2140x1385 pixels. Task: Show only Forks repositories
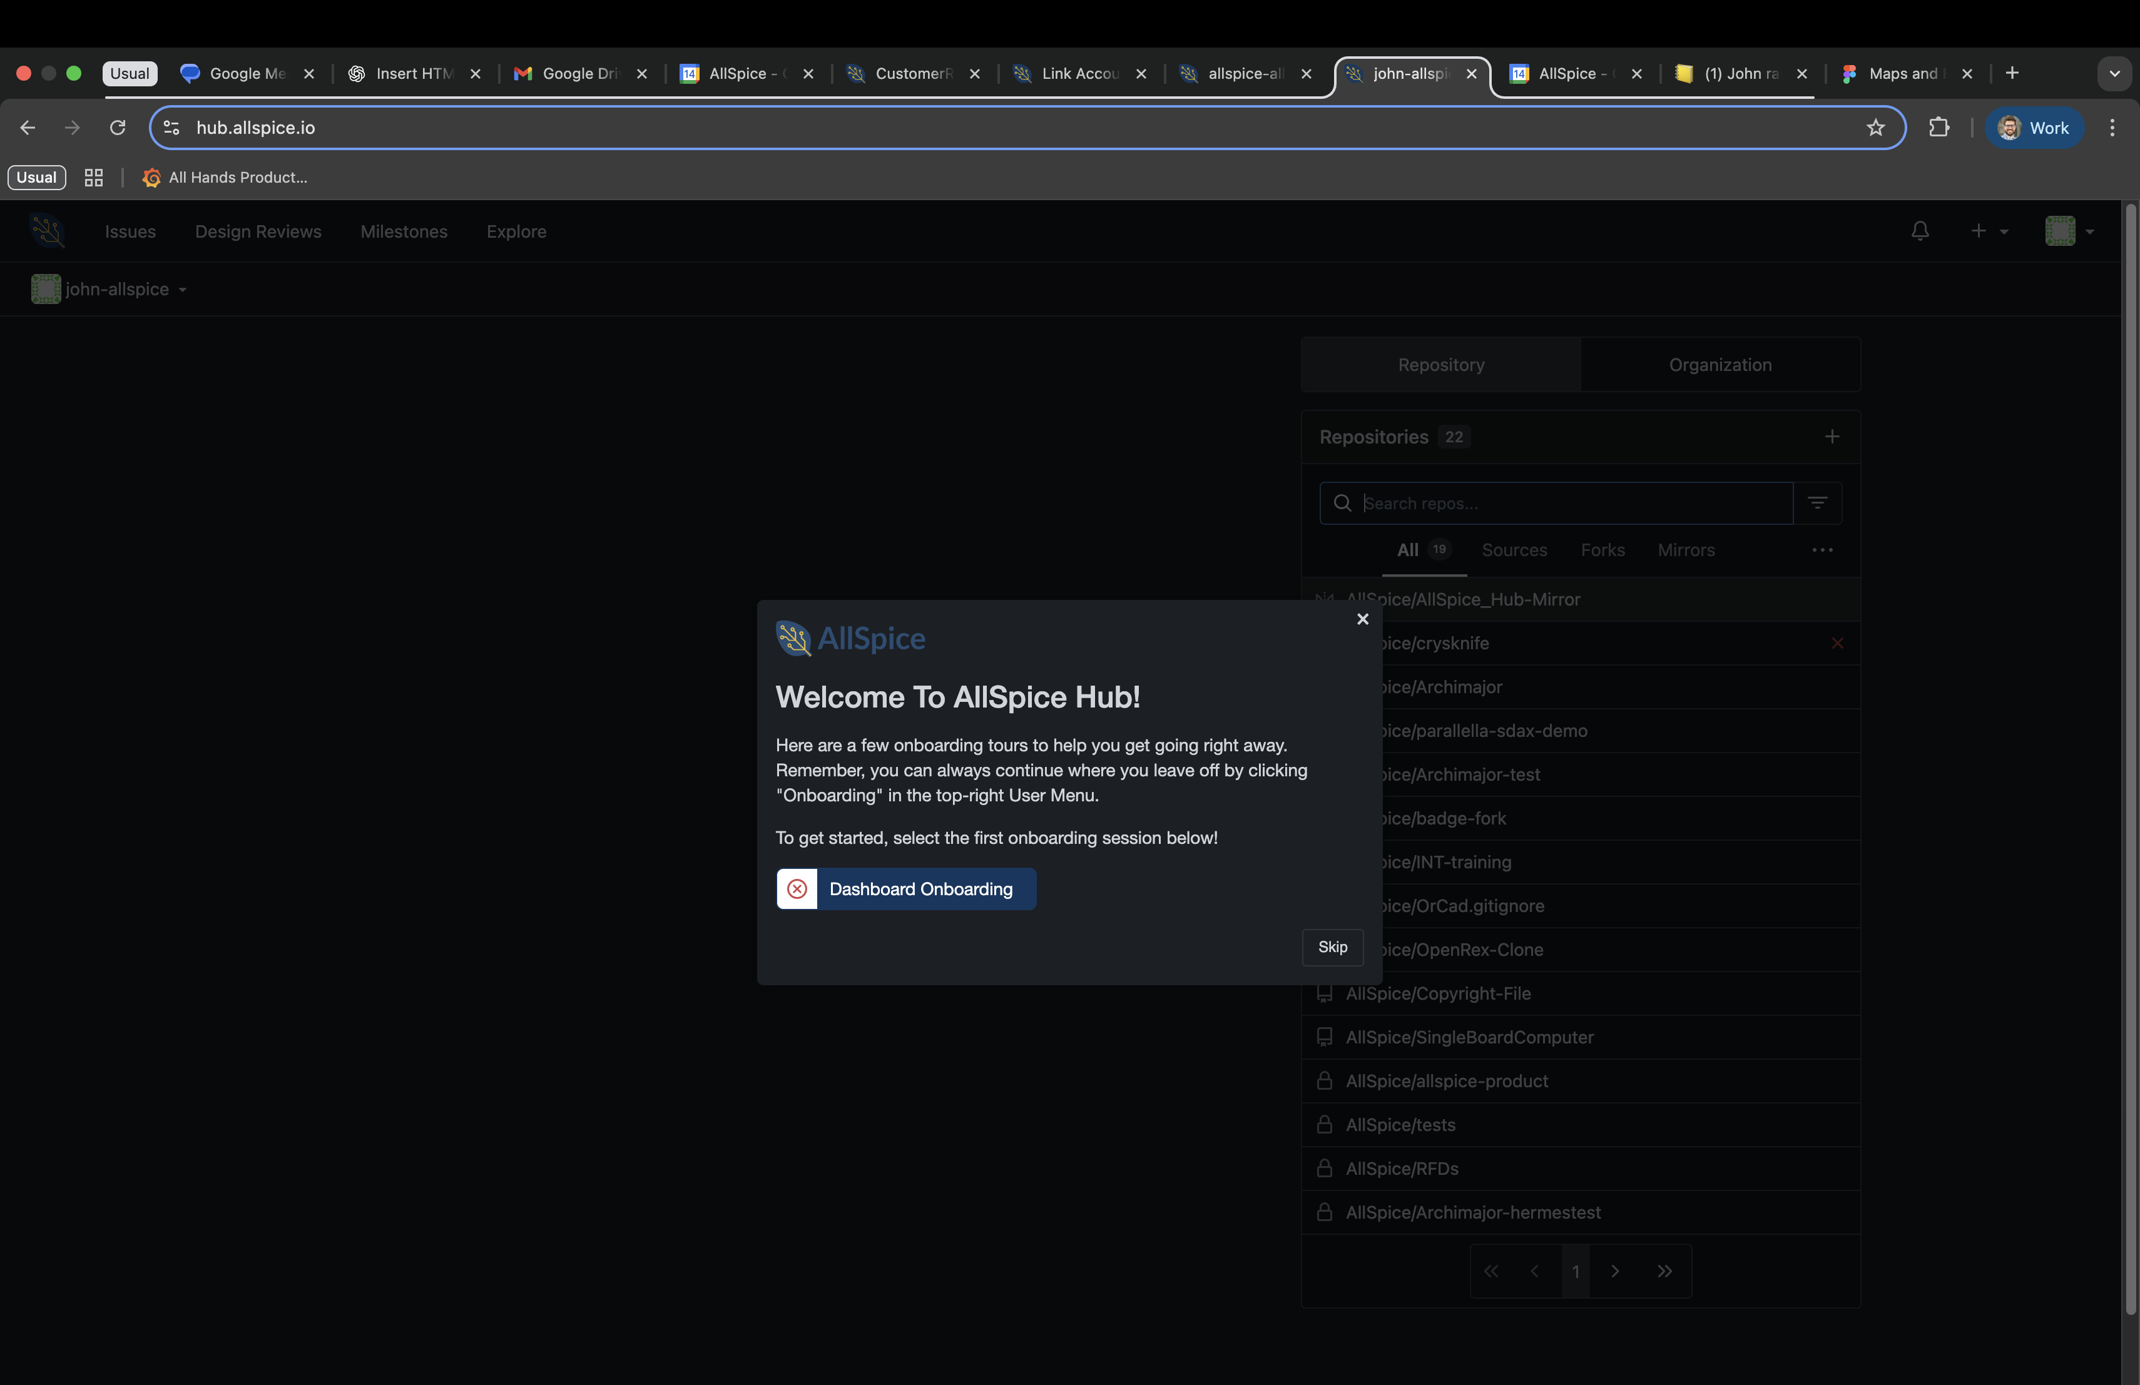tap(1602, 550)
